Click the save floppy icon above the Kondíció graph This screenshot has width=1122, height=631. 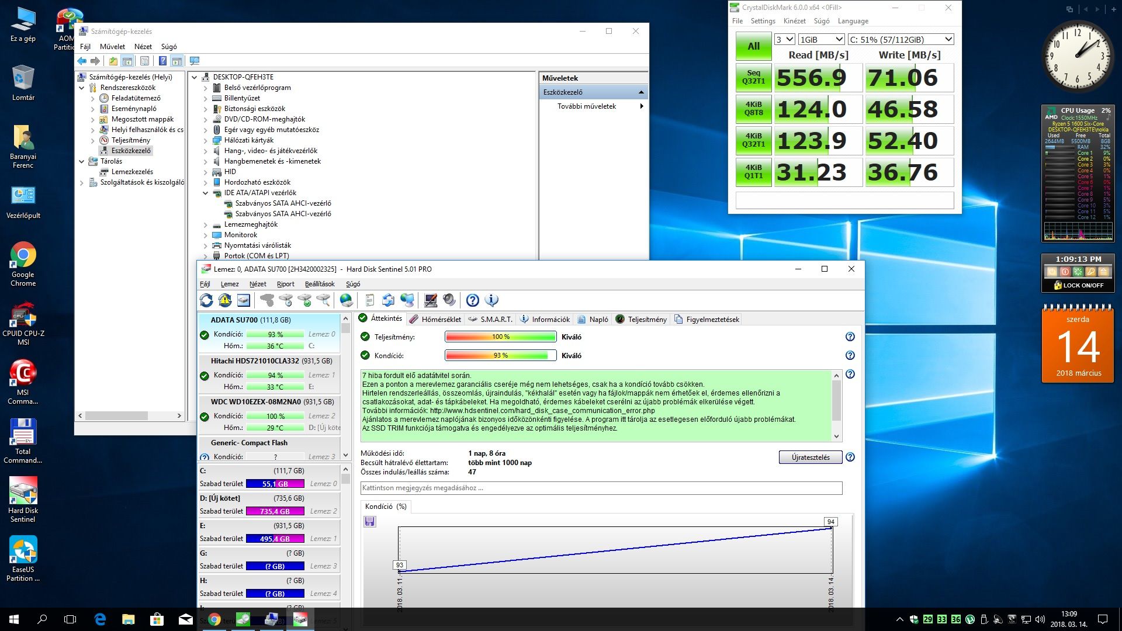coord(369,521)
